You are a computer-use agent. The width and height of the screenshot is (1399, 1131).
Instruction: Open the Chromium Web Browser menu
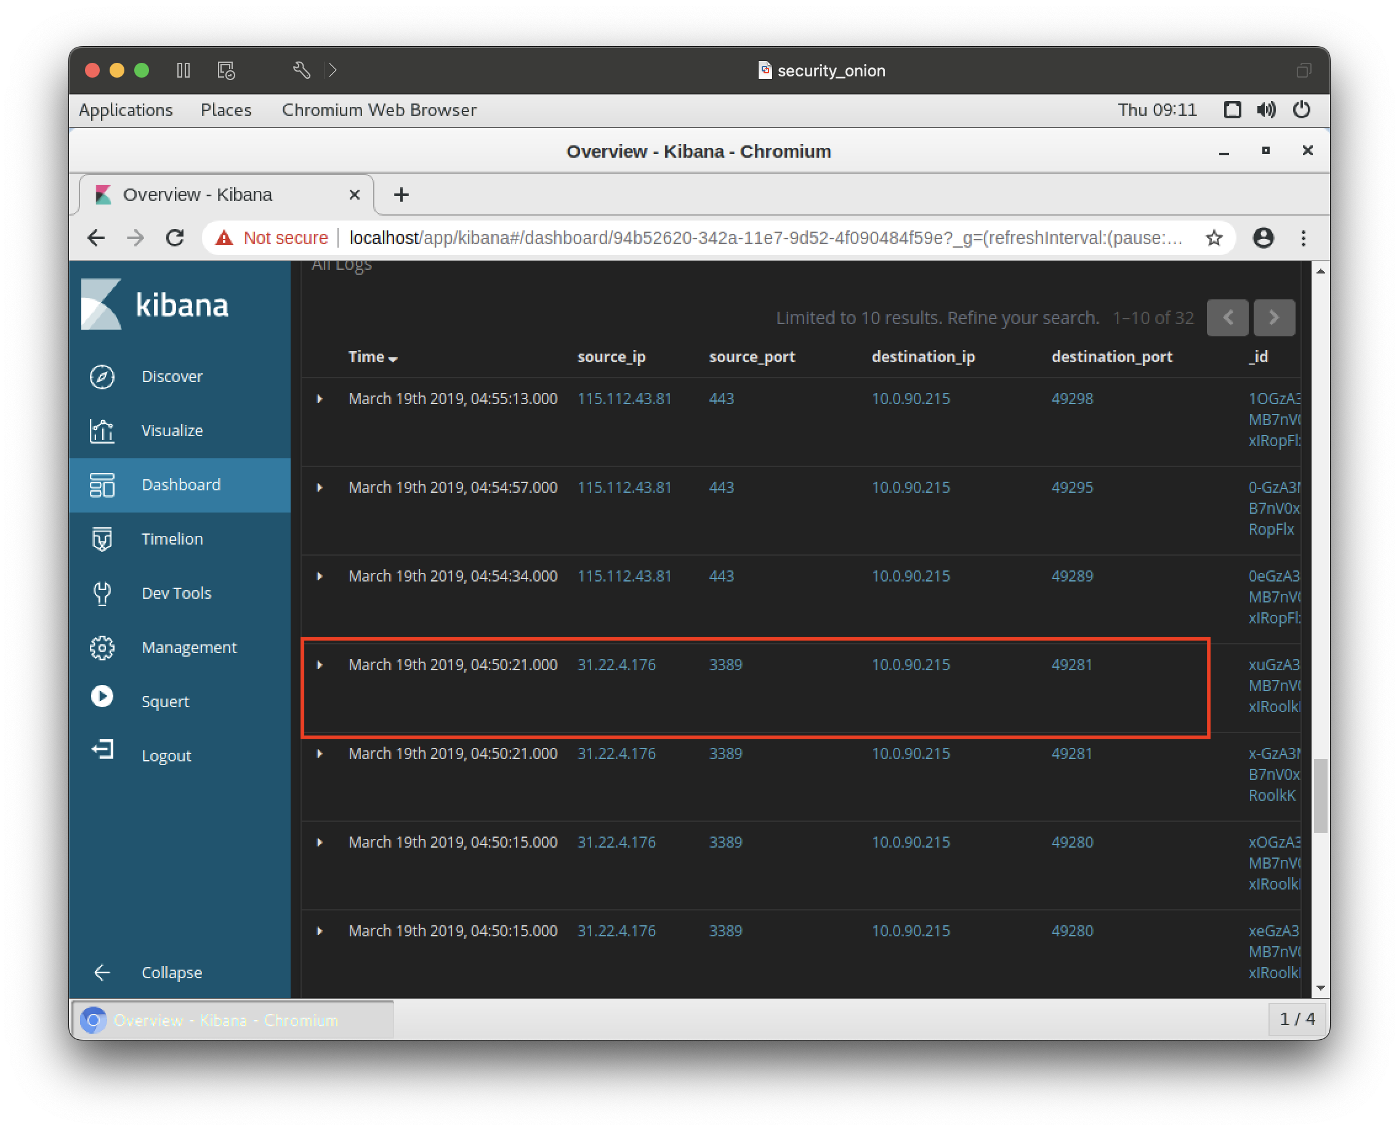coord(379,110)
